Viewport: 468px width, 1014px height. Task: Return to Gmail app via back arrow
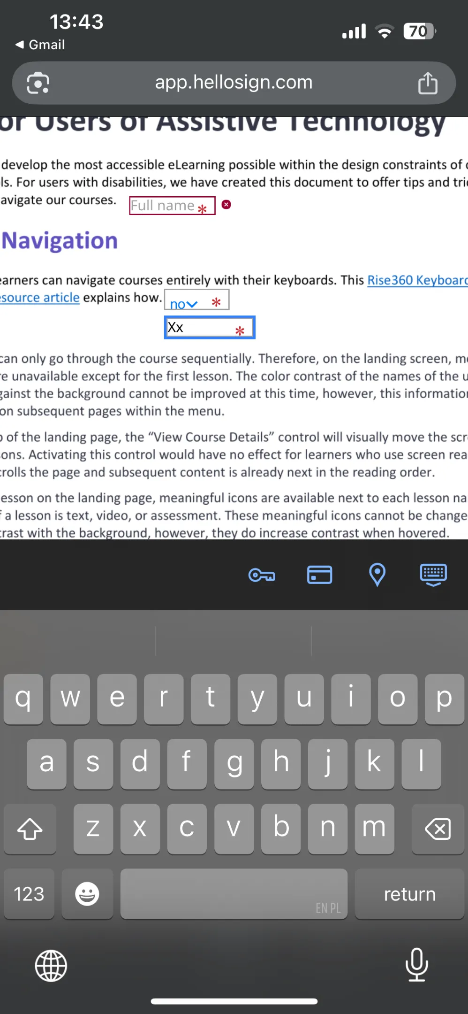(x=40, y=45)
